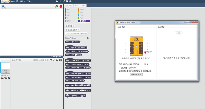Click port 1 on ChocoPi board
The width and height of the screenshot is (205, 109).
(141, 53)
